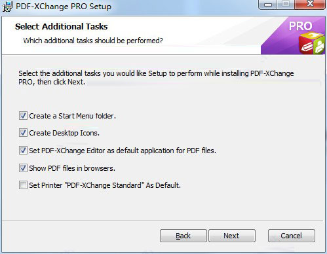Click the PRO text in the purple banner
This screenshot has height=254, width=327.
tap(301, 26)
